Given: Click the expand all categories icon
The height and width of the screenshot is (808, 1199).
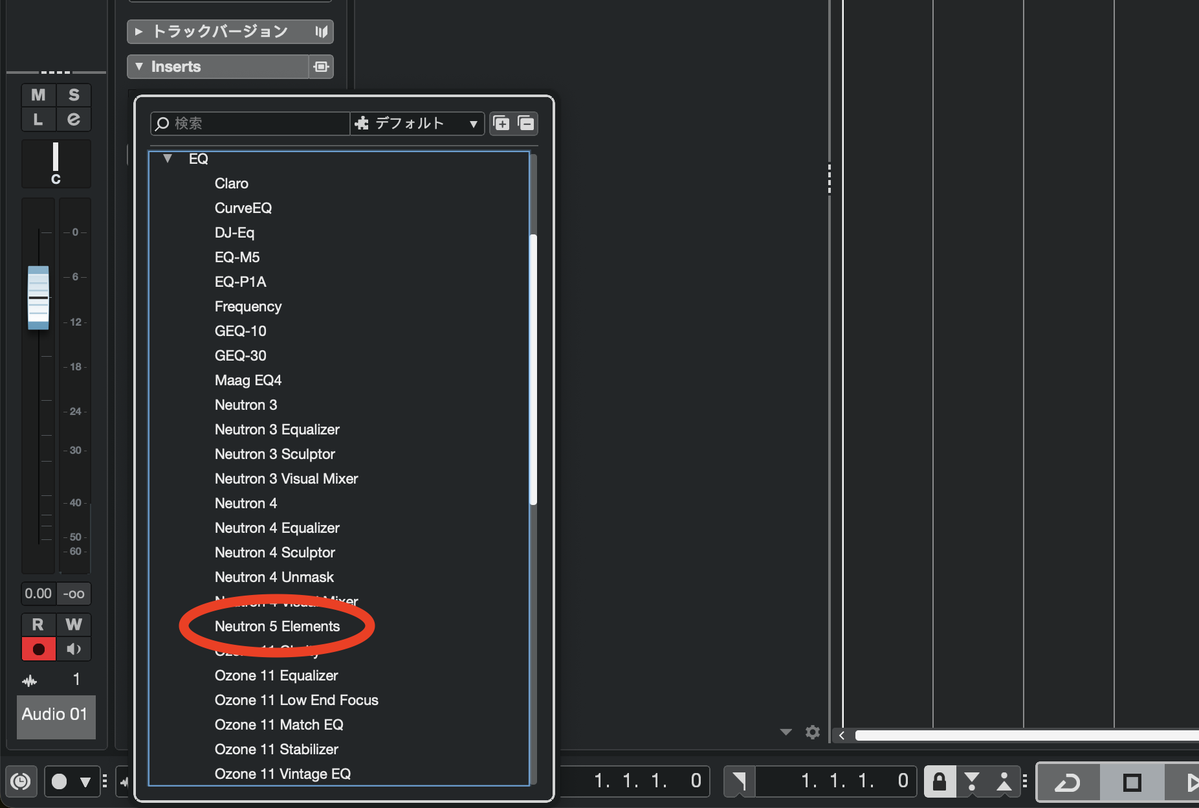Looking at the screenshot, I should tap(501, 123).
